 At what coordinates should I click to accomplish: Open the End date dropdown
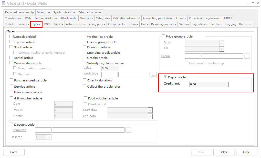point(150,116)
